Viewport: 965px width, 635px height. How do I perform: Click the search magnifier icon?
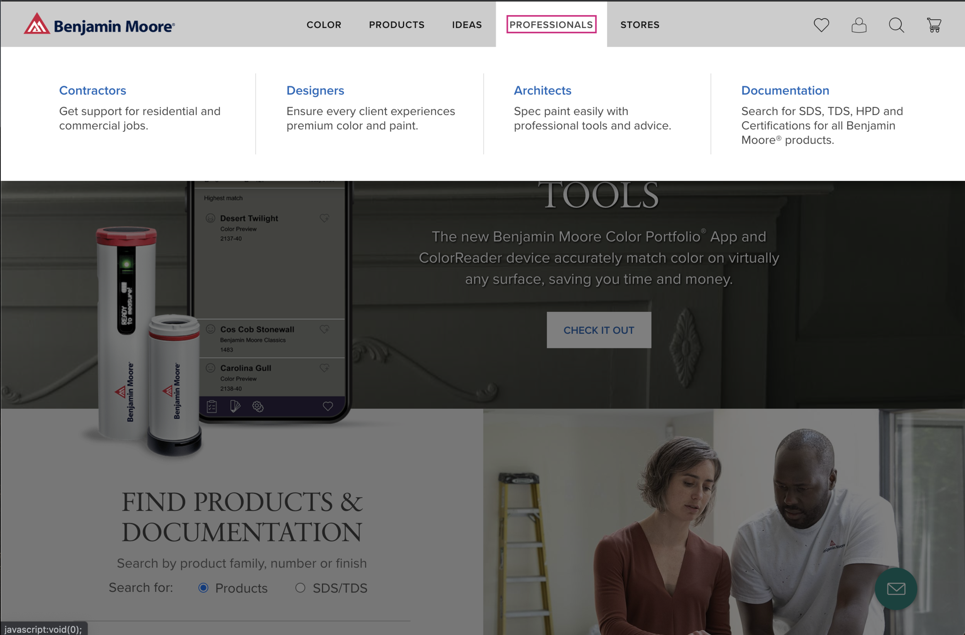pyautogui.click(x=896, y=25)
